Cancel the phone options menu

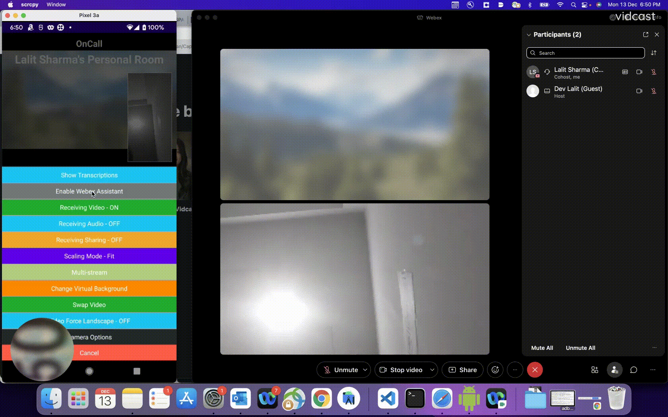coord(89,353)
